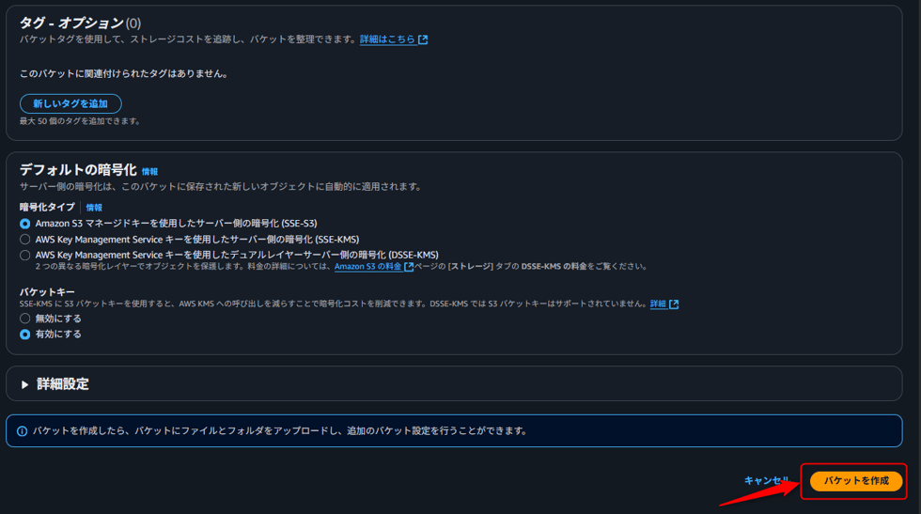
Task: Click external link icon beside バケットキー 詳細
Action: coord(674,304)
